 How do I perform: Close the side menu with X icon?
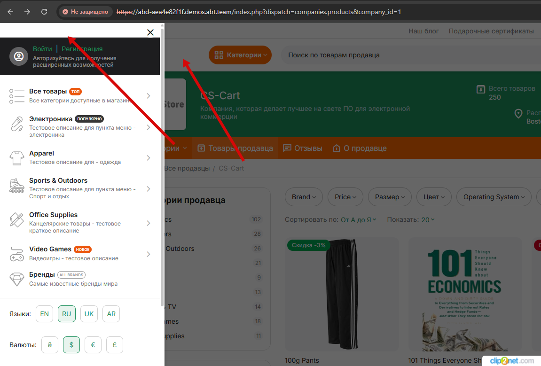[150, 32]
